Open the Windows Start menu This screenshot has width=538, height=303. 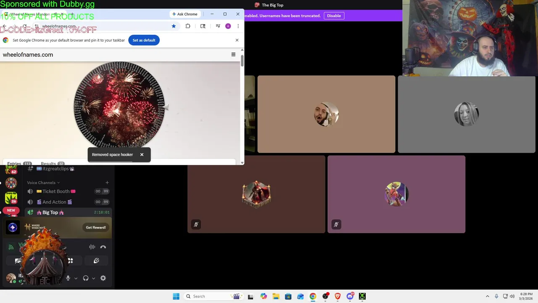(x=176, y=296)
